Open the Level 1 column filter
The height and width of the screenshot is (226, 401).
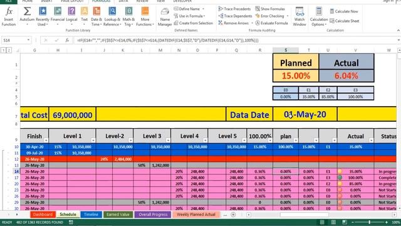[93, 140]
